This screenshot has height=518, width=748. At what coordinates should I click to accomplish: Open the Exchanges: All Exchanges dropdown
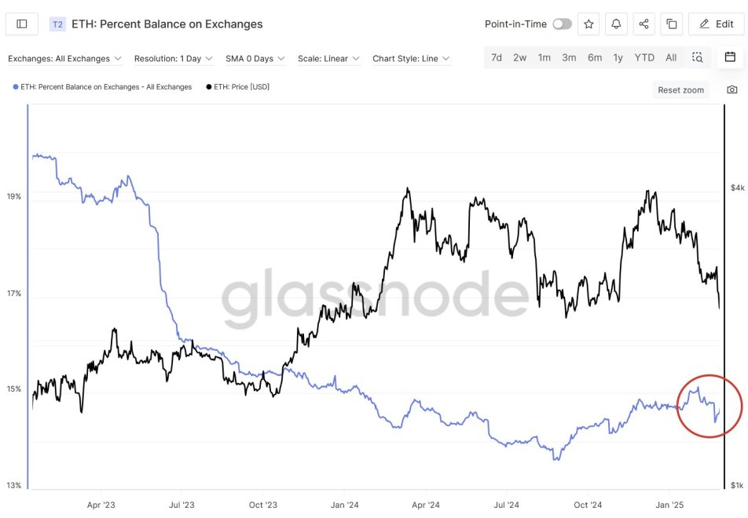point(64,59)
